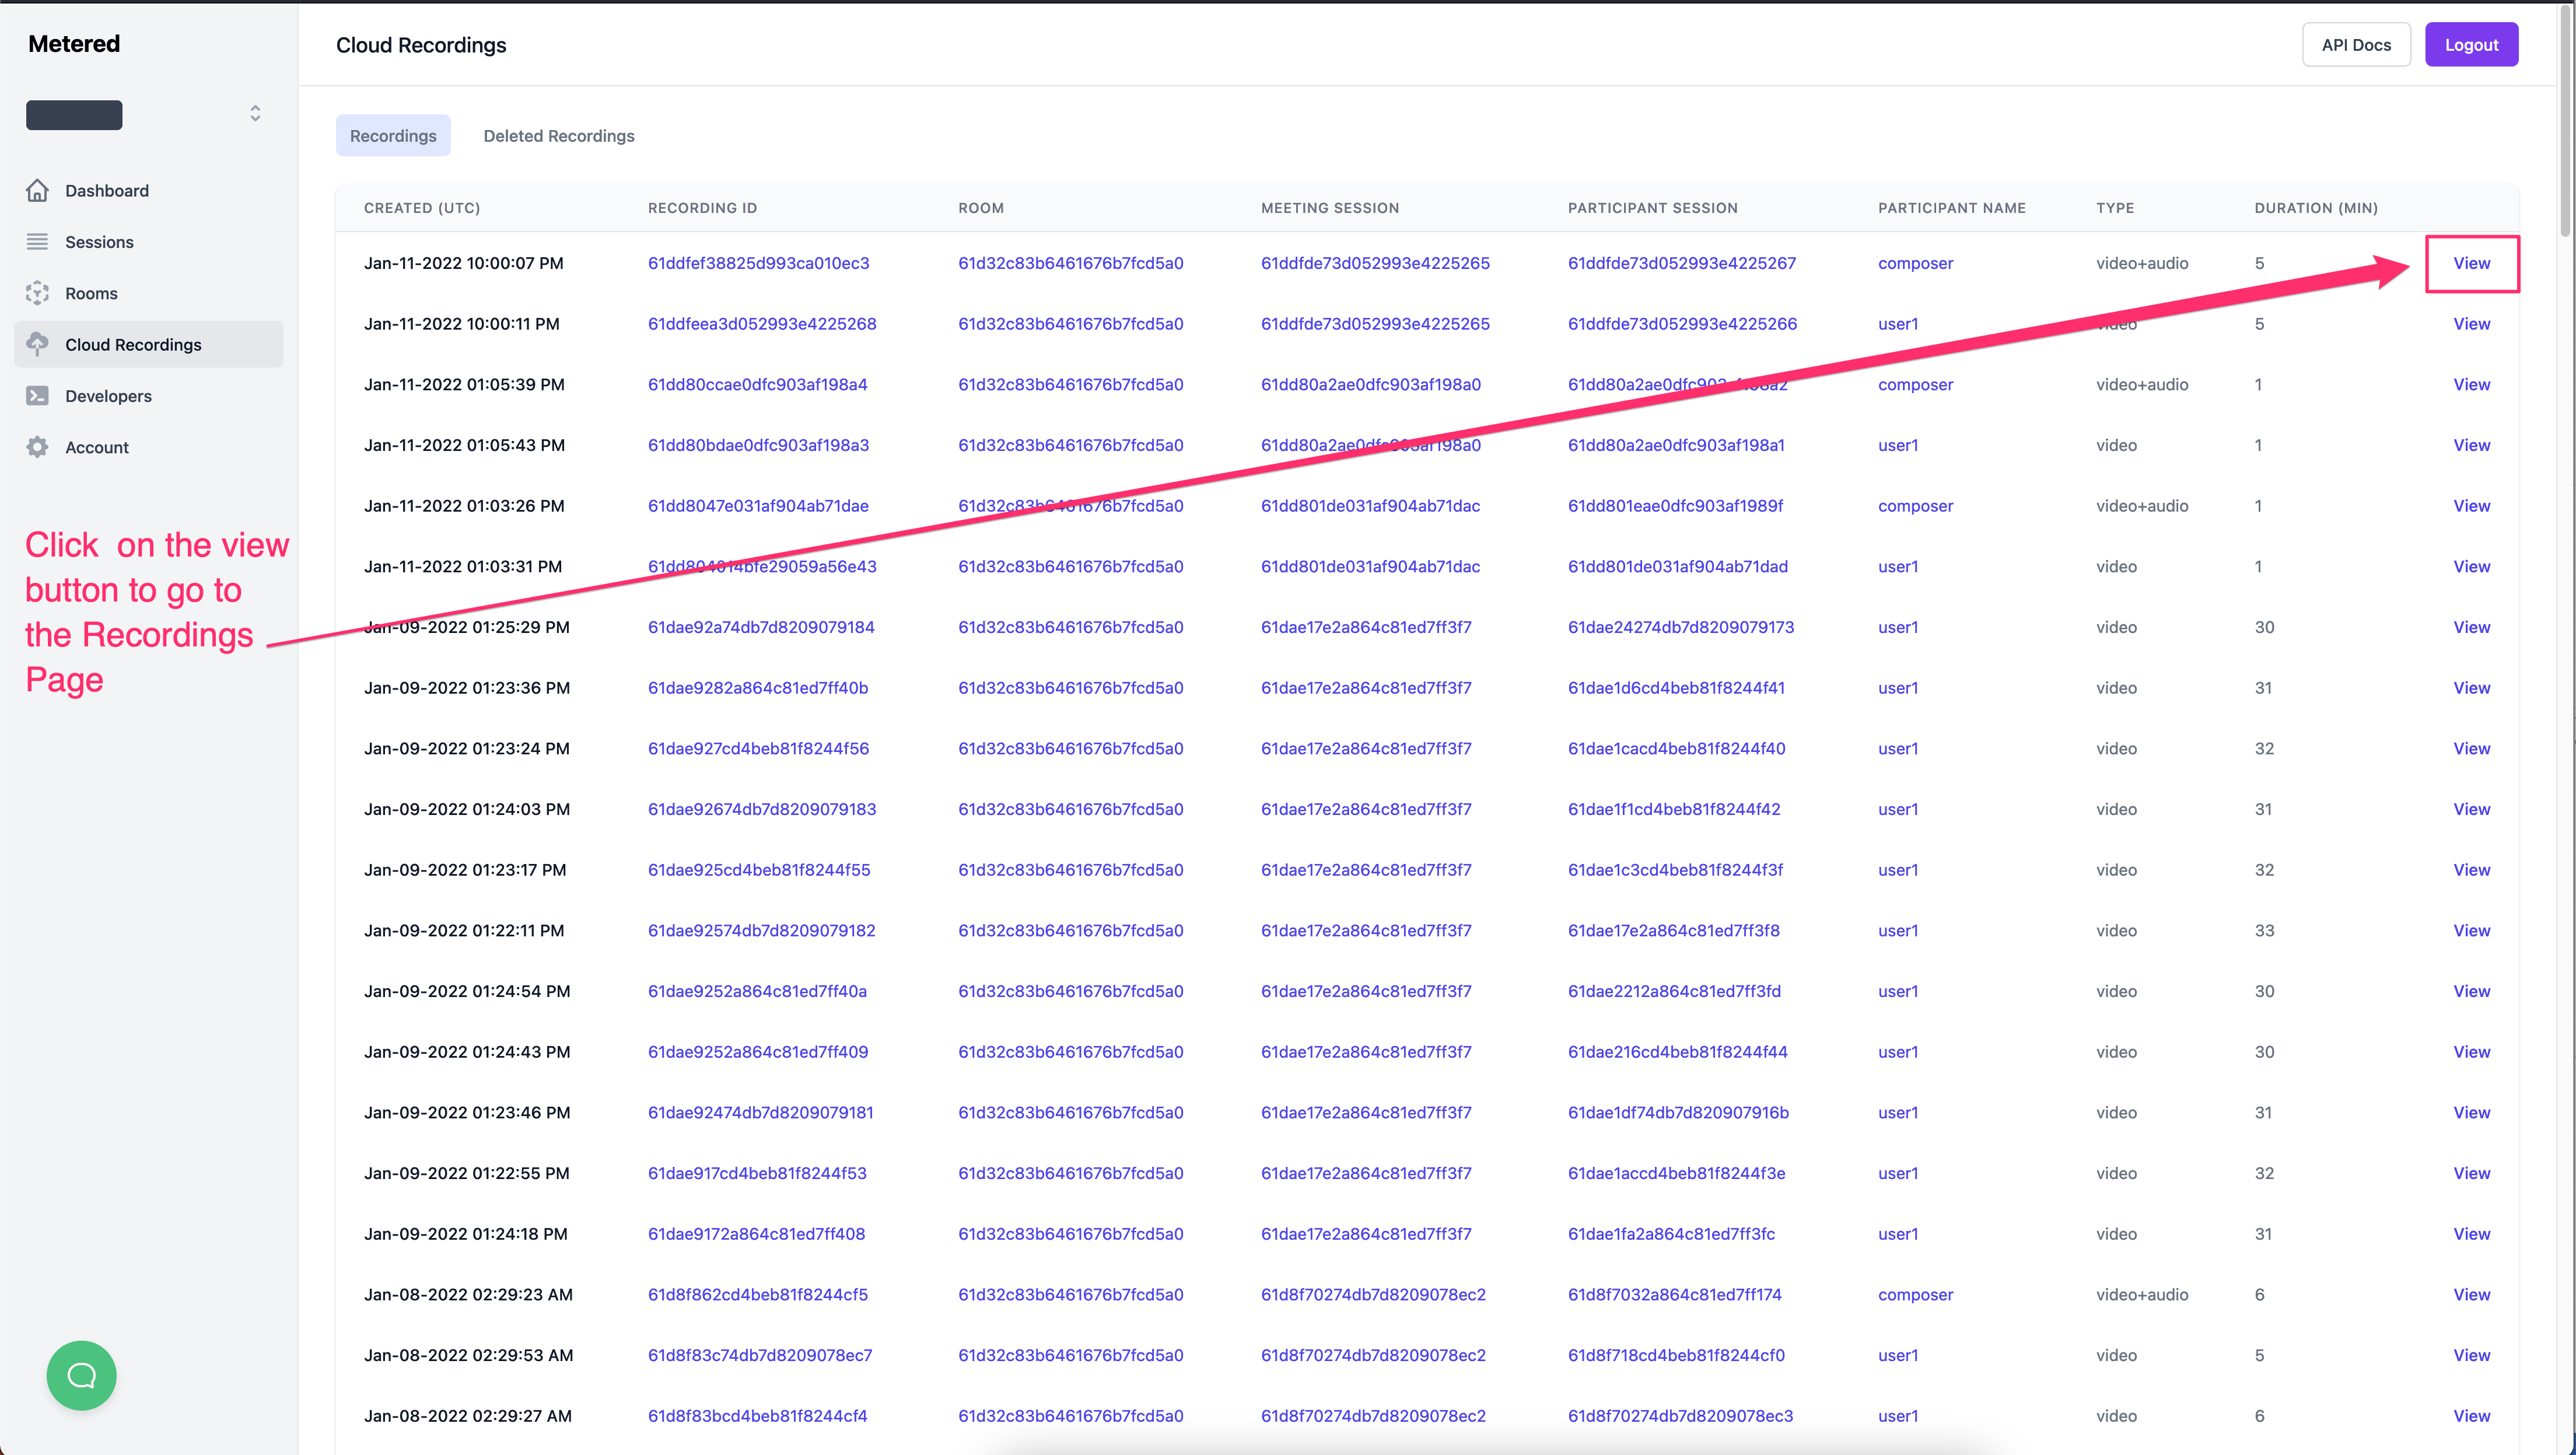The width and height of the screenshot is (2576, 1455).
Task: Open room link in Jan-09-2022 01:23:36 PM row
Action: click(1070, 687)
